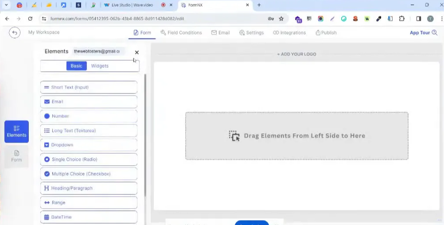Open the Publish tab
This screenshot has height=225, width=444.
click(x=326, y=32)
